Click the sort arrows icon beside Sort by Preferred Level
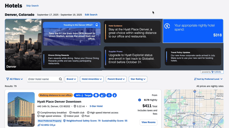 pos(195,79)
